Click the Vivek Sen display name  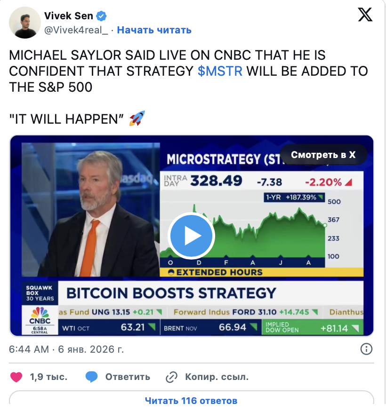pyautogui.click(x=69, y=16)
